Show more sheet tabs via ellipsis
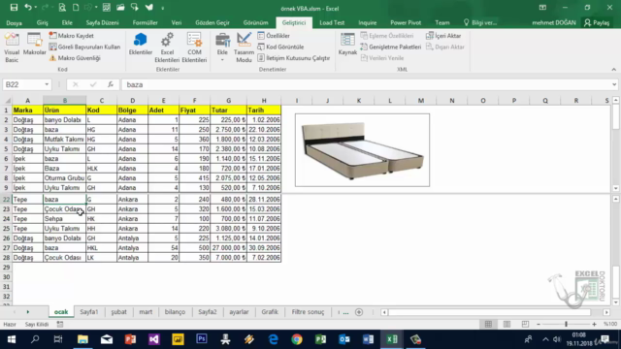621x349 pixels. pyautogui.click(x=345, y=312)
